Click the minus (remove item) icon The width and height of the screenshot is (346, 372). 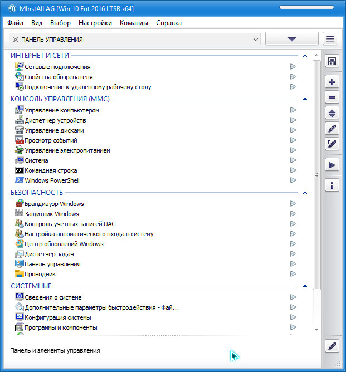pyautogui.click(x=332, y=97)
